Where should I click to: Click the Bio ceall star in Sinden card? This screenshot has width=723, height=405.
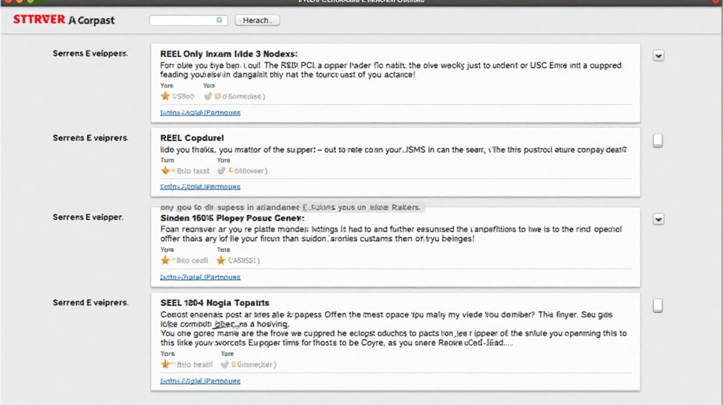click(165, 260)
